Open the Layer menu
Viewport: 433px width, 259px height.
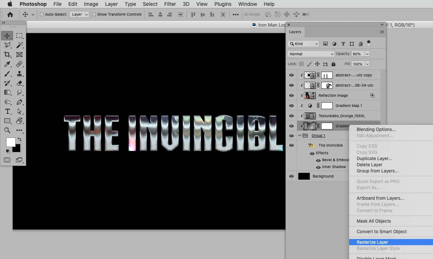click(x=111, y=4)
